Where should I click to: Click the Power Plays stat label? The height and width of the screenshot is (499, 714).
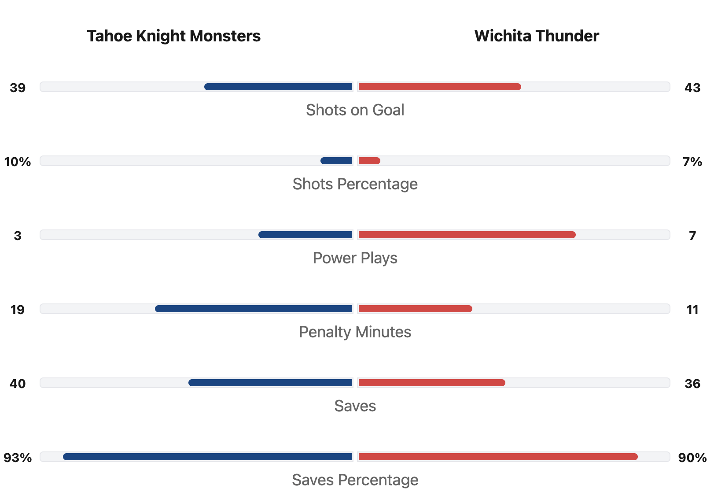click(x=355, y=258)
